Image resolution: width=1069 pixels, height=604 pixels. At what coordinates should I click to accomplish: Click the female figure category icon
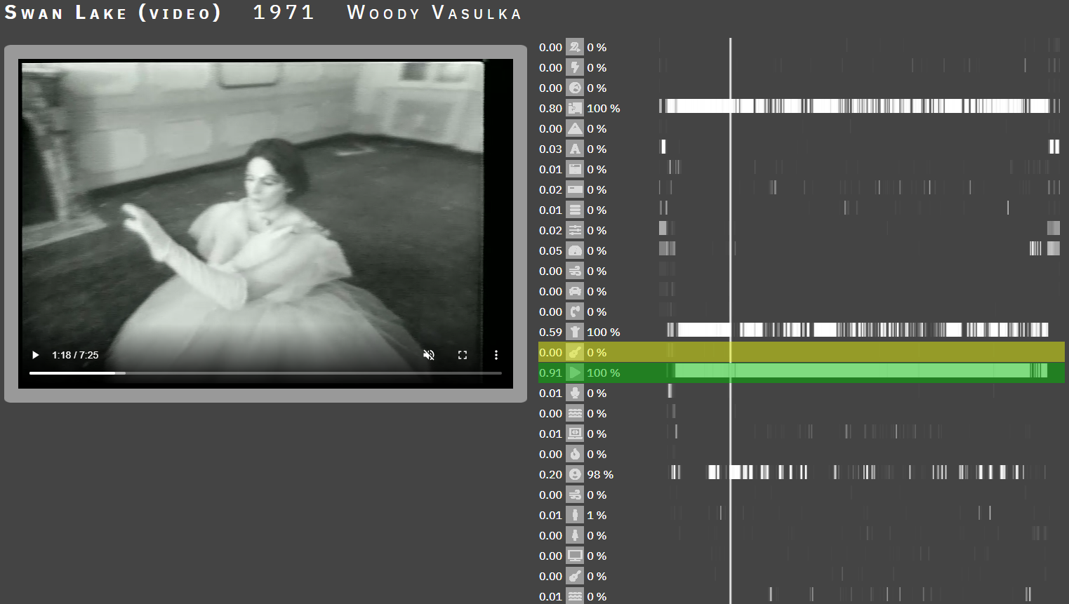coord(575,535)
